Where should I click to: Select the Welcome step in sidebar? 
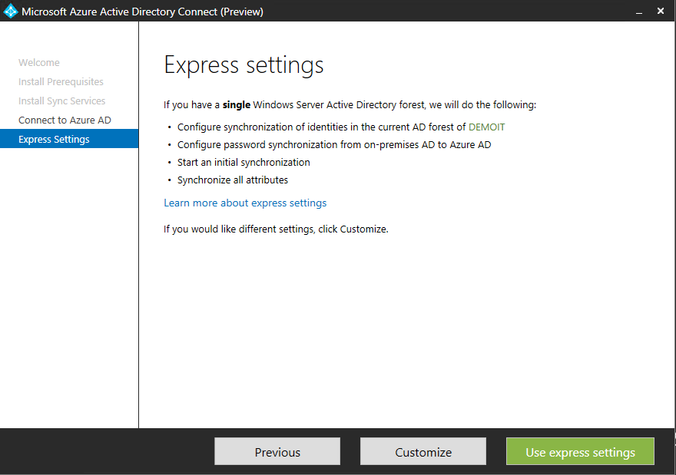(39, 63)
